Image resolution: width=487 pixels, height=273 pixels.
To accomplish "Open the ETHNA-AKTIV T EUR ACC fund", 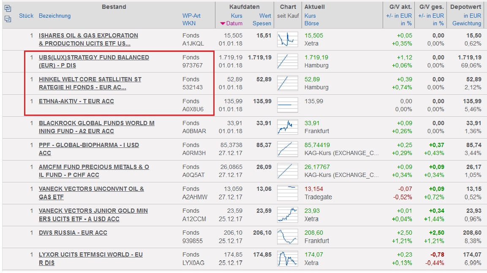I will [76, 102].
